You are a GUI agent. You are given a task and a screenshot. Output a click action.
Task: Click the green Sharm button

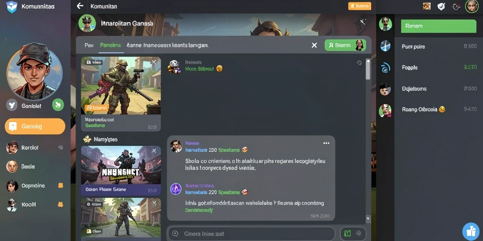point(345,45)
